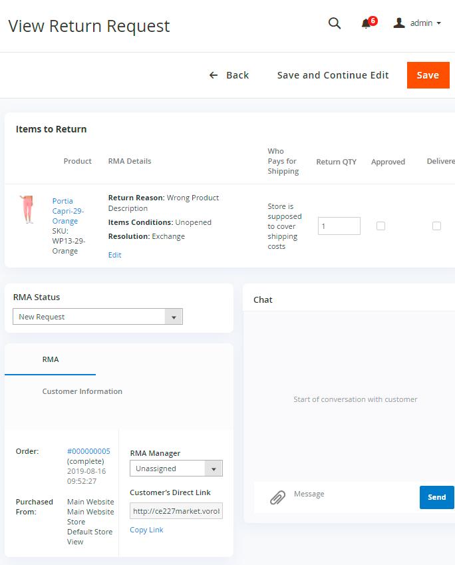
Task: Expand the RMA Manager dropdown
Action: click(x=176, y=469)
